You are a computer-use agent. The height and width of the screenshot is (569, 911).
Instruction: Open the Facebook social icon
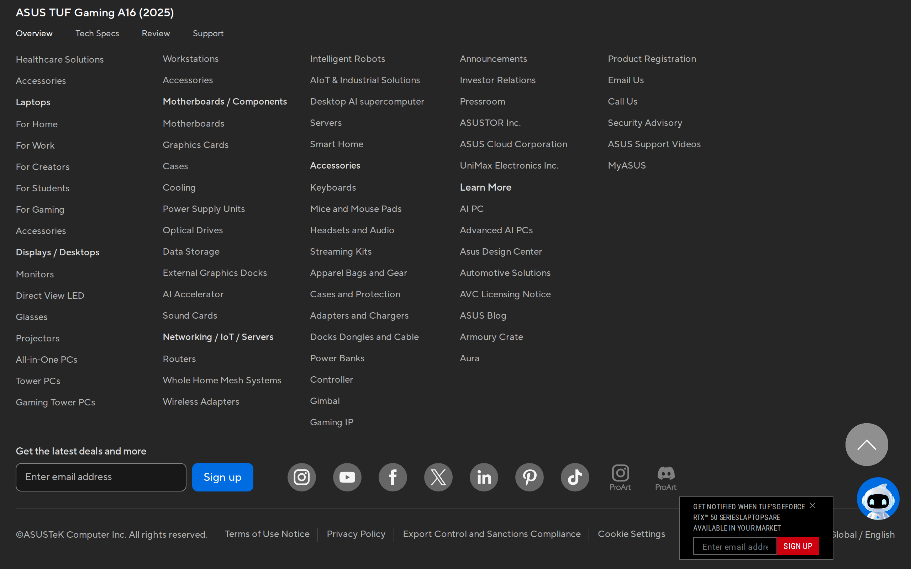(393, 477)
